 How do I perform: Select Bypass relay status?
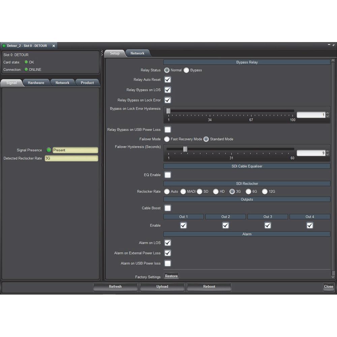click(x=186, y=70)
